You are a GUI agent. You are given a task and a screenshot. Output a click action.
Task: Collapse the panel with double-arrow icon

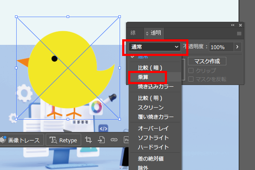(x=233, y=25)
